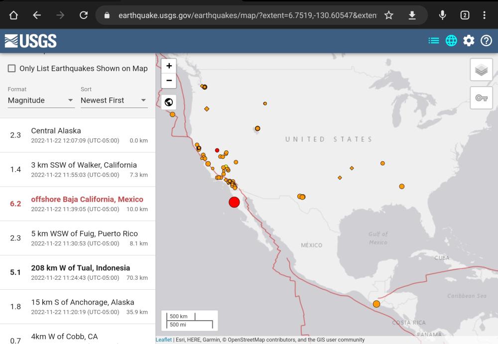Open the Leaflet attribution link
Screen dimensions: 498x344
[163, 340]
